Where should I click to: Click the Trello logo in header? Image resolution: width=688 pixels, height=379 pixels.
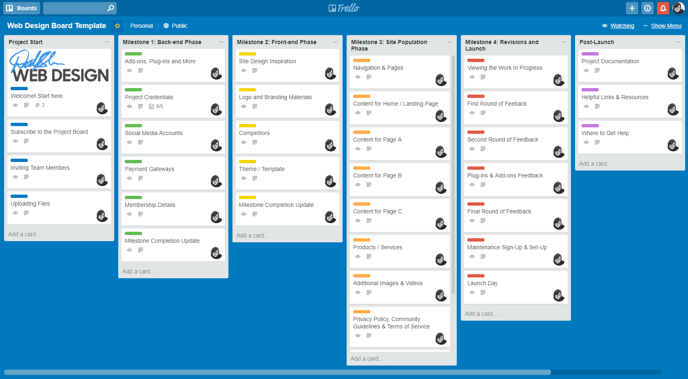point(344,8)
